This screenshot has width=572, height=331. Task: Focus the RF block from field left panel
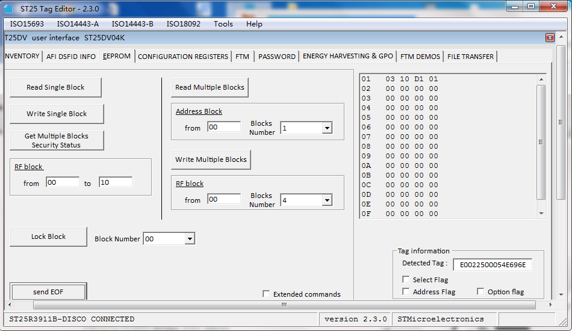pos(63,182)
